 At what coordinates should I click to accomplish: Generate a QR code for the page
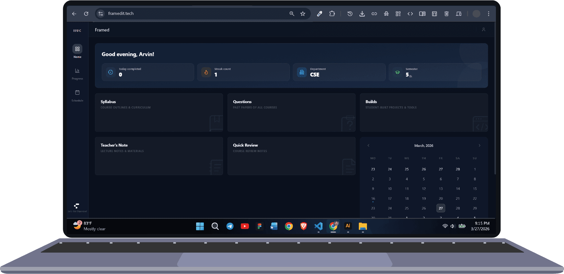398,14
